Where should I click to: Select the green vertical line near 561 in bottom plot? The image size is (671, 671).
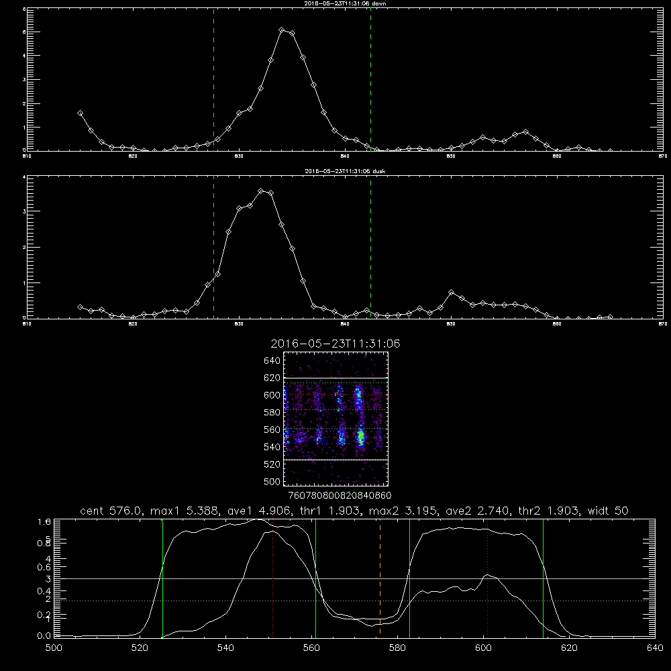[x=315, y=578]
